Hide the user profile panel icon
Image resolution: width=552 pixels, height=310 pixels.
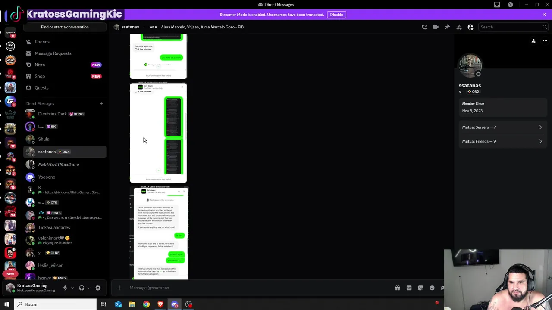(x=470, y=27)
